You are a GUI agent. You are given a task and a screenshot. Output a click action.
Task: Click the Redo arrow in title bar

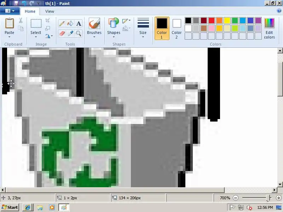click(x=32, y=3)
